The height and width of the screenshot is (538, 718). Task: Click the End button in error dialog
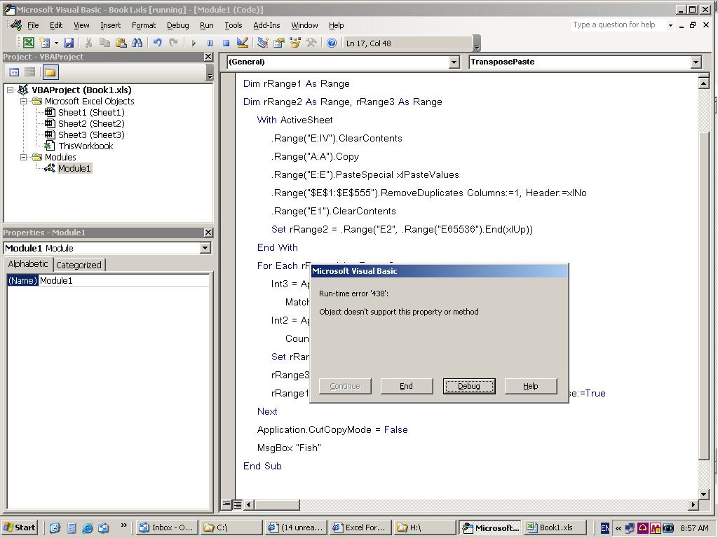tap(406, 386)
